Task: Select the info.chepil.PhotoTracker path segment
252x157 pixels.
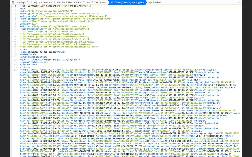Action: point(69,2)
